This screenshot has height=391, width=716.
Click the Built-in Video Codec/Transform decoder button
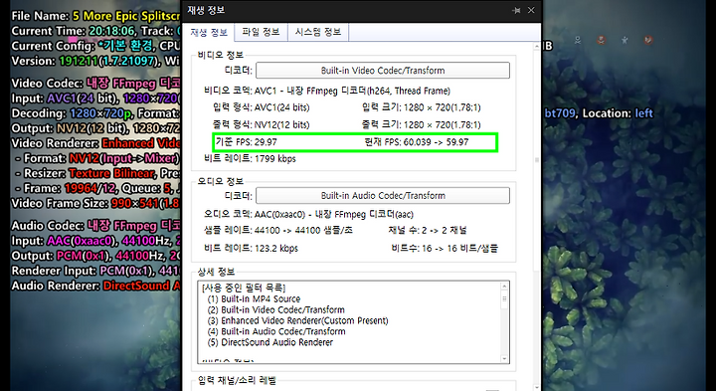coord(383,71)
